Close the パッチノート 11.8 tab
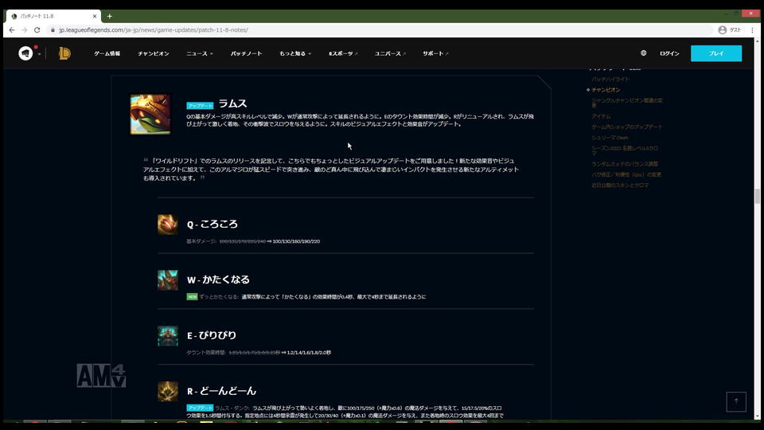 [95, 16]
